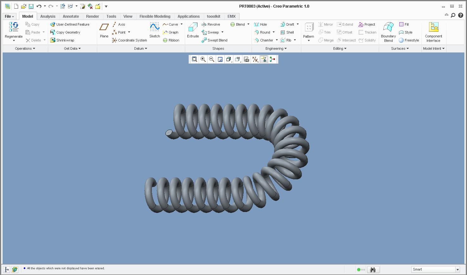The height and width of the screenshot is (275, 467).
Task: Create a new file from the toolbar
Action: 16,6
